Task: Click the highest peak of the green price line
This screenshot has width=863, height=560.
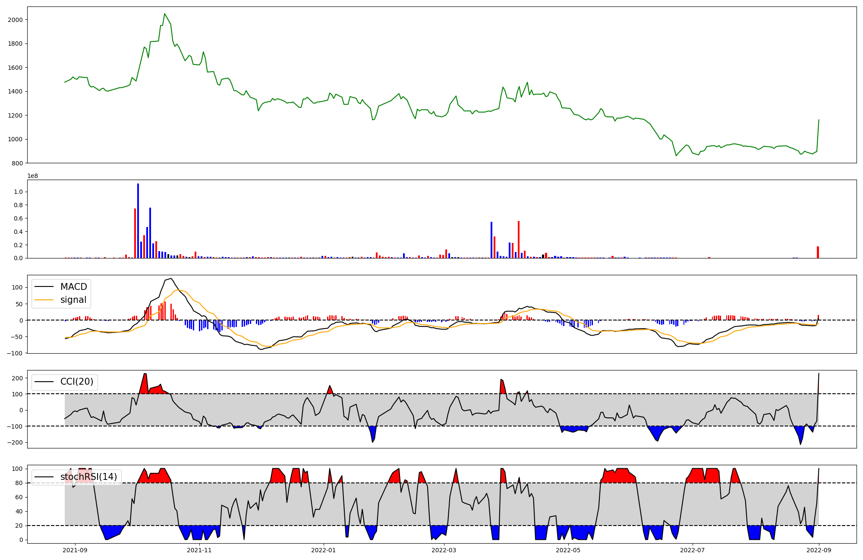Action: (164, 14)
